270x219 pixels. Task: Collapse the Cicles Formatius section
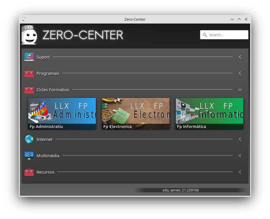(x=240, y=90)
